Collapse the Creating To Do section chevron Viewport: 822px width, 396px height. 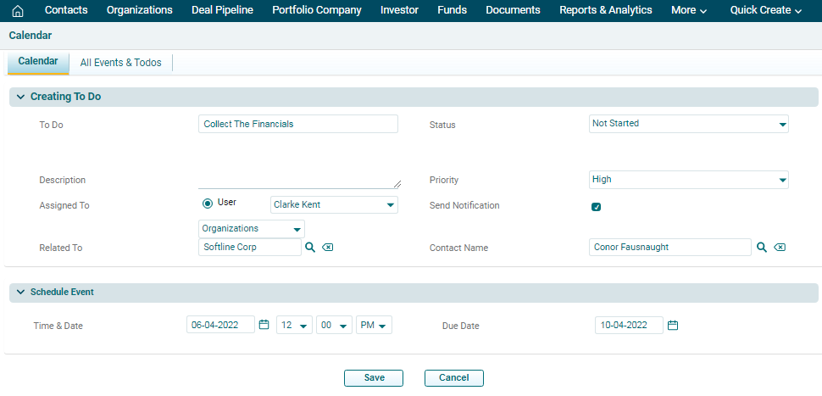(19, 97)
